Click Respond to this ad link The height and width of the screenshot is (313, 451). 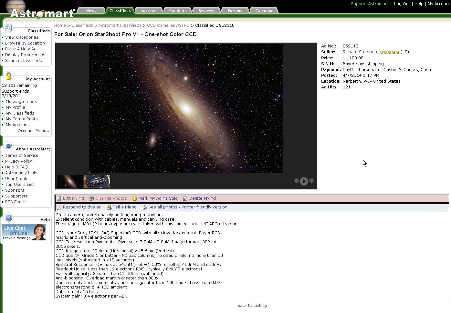click(x=82, y=207)
